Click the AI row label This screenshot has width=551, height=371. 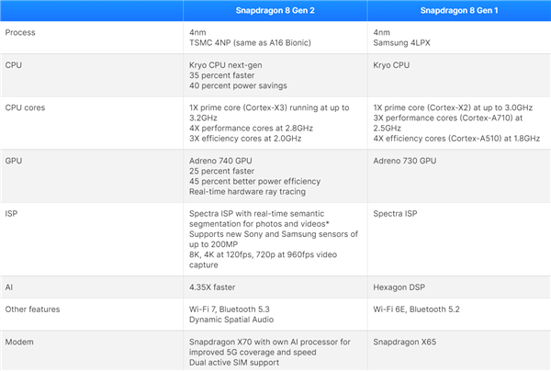(x=10, y=287)
